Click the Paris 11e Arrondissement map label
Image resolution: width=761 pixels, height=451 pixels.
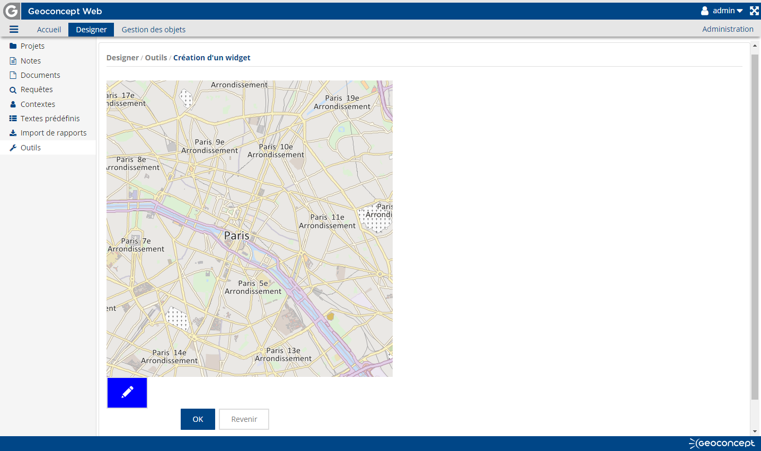[327, 221]
